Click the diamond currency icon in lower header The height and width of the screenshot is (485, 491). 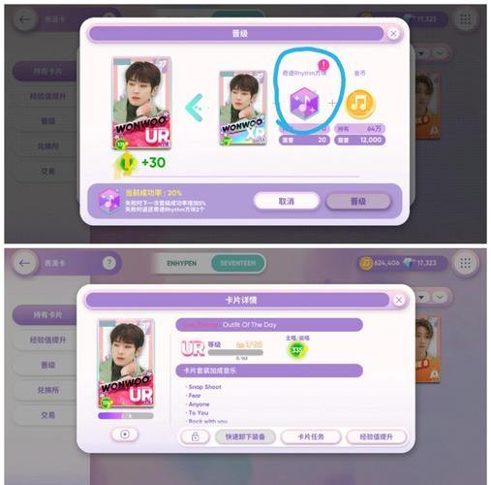pyautogui.click(x=409, y=263)
